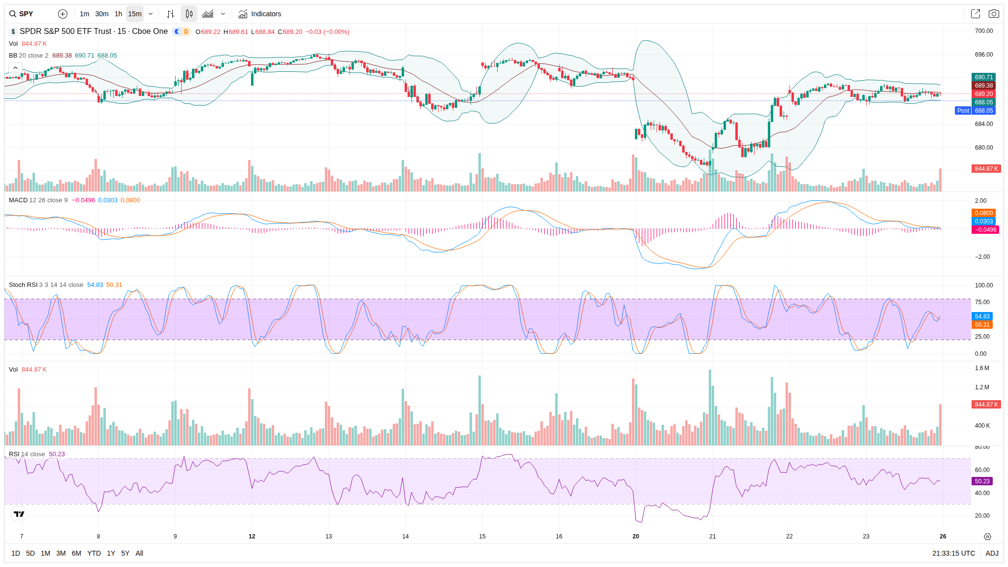1008x567 pixels.
Task: Select the Bars chart style icon
Action: 170,14
